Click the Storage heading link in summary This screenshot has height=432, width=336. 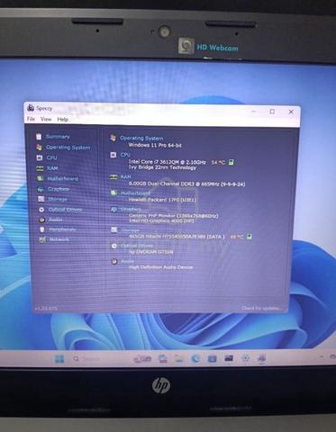[x=131, y=230]
